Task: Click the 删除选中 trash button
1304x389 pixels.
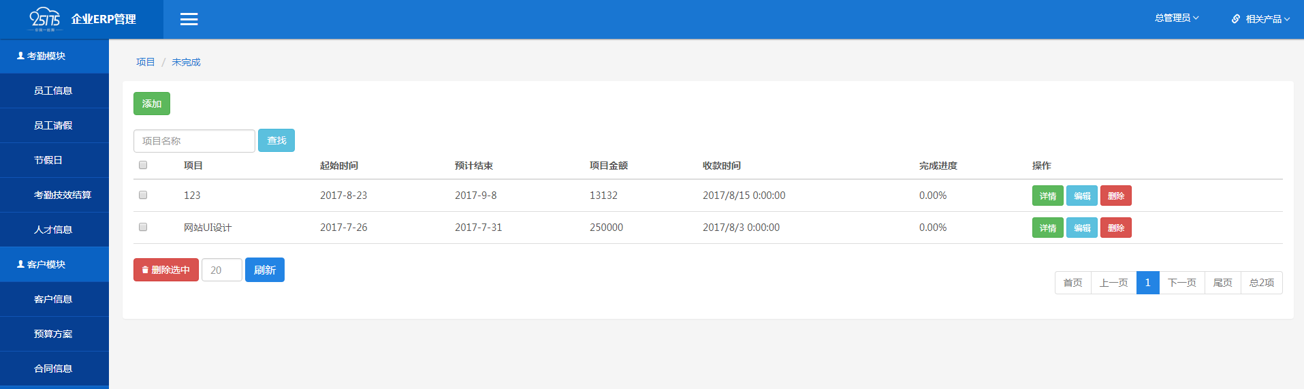Action: tap(165, 270)
